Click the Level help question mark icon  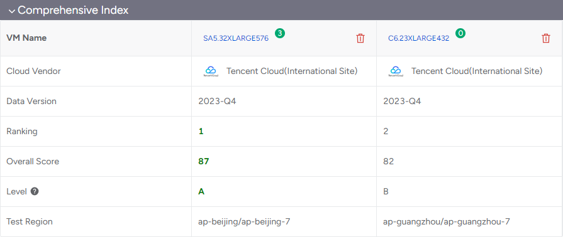click(x=35, y=191)
